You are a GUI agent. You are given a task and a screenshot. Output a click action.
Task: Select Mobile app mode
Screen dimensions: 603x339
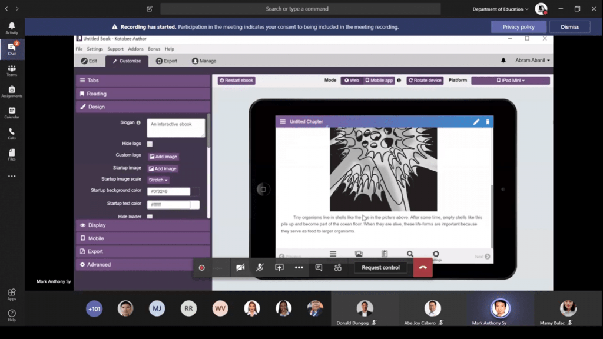(379, 80)
